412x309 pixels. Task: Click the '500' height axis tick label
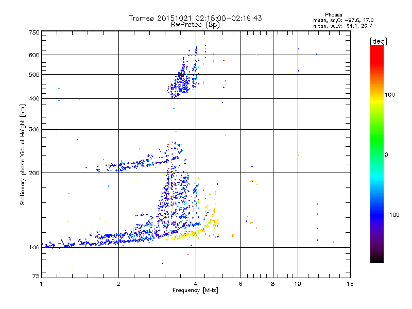(34, 75)
